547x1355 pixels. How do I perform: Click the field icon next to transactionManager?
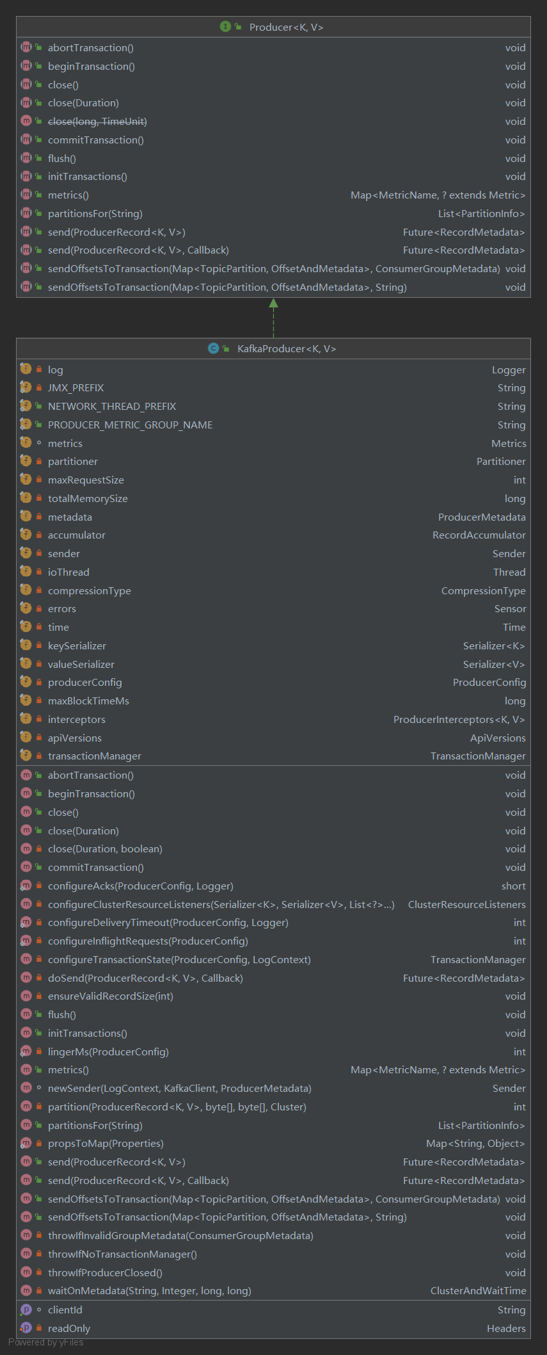tap(26, 756)
